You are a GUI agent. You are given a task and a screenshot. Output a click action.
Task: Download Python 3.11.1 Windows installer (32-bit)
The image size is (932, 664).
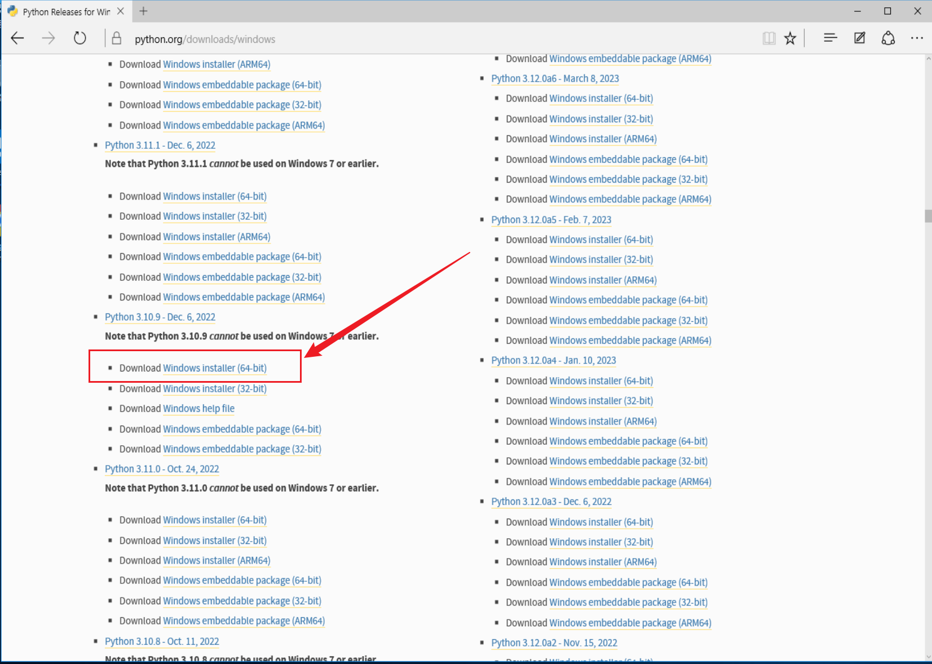coord(215,216)
